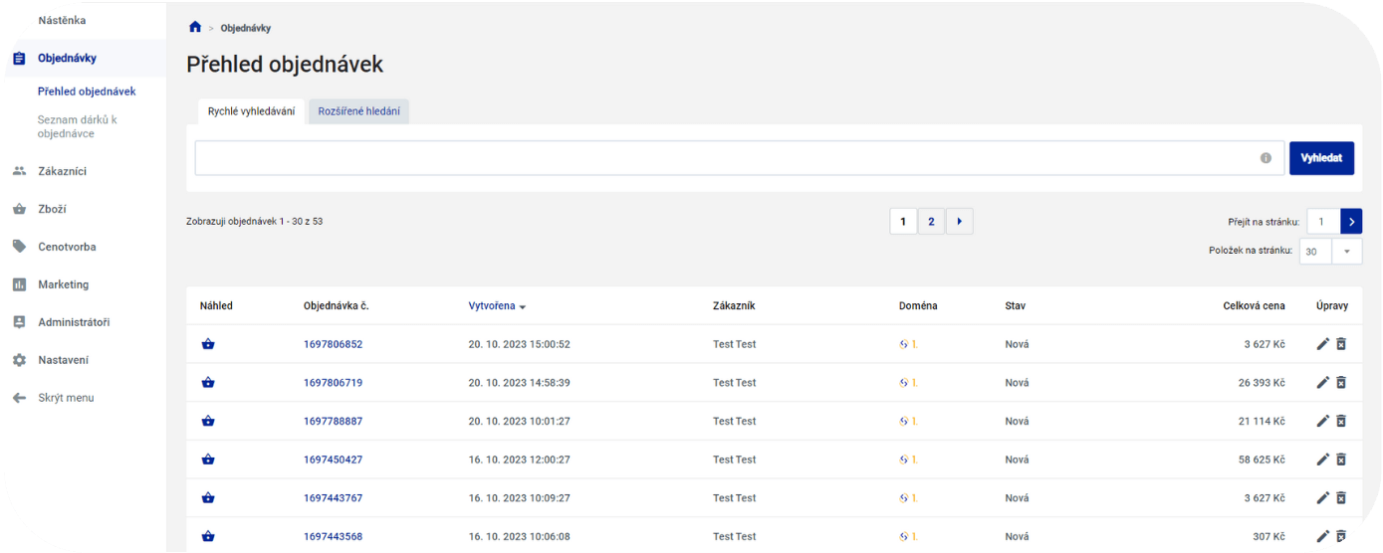Click edit pencil for order 1697806719
Screen dimensions: 1383x553
pos(1322,383)
